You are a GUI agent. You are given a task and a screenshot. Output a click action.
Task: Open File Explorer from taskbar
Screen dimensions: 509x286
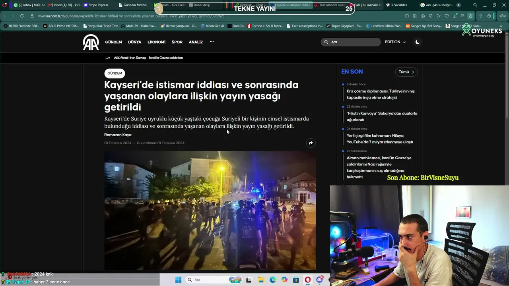pyautogui.click(x=261, y=280)
